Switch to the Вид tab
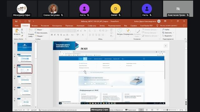Screen dimensions: 200x112 click(x=126, y=26)
